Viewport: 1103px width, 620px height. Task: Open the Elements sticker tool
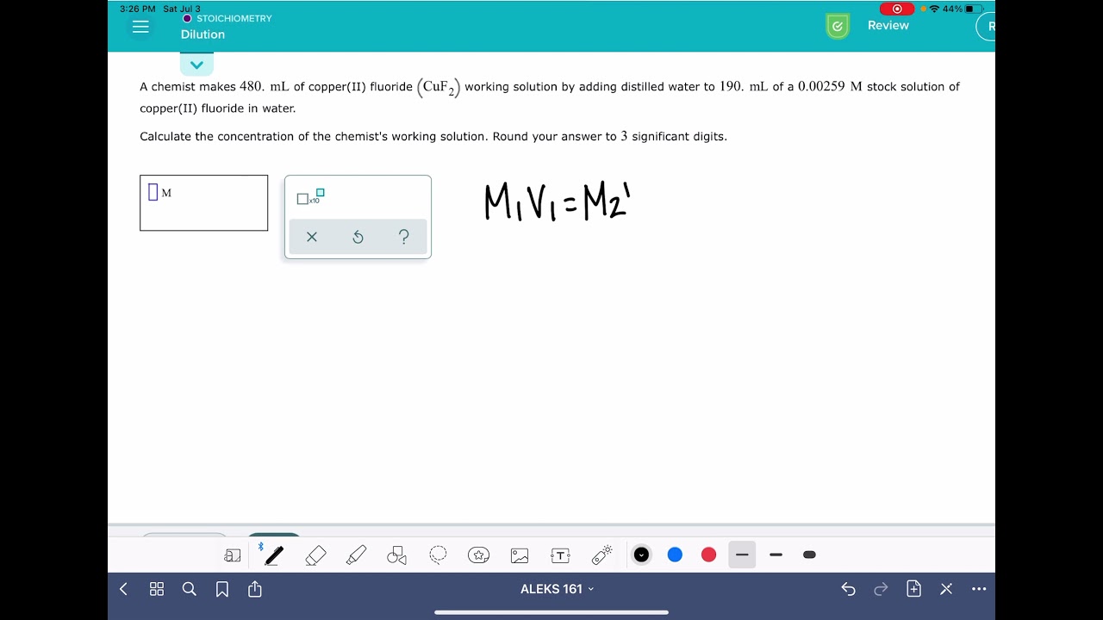479,555
